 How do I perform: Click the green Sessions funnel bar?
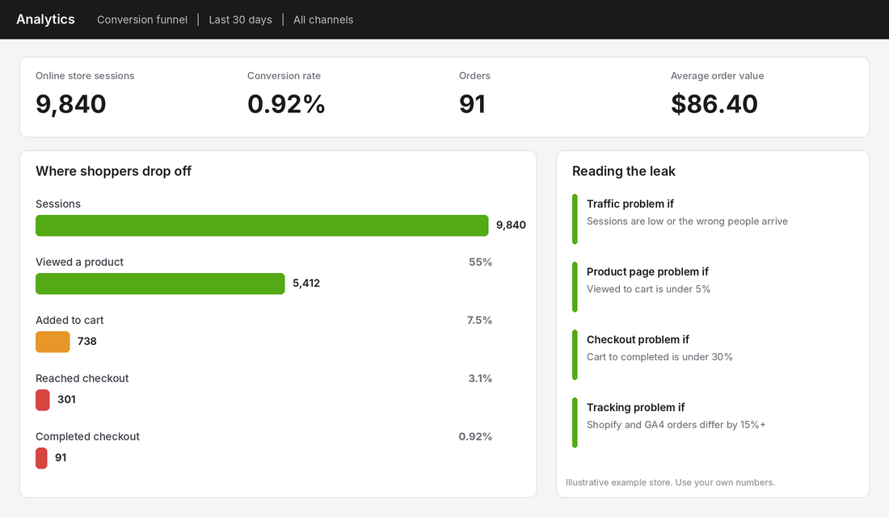tap(262, 225)
